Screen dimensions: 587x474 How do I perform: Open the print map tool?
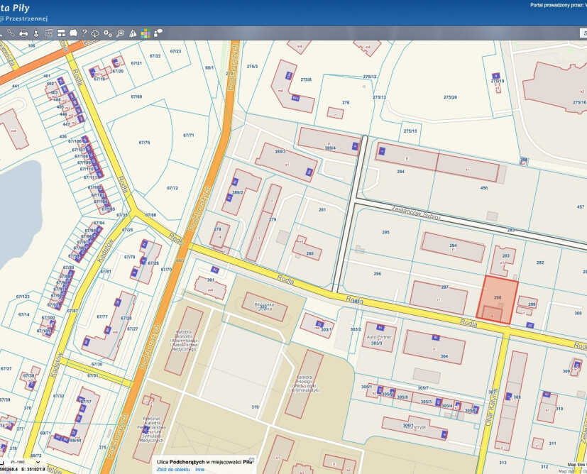[23, 33]
